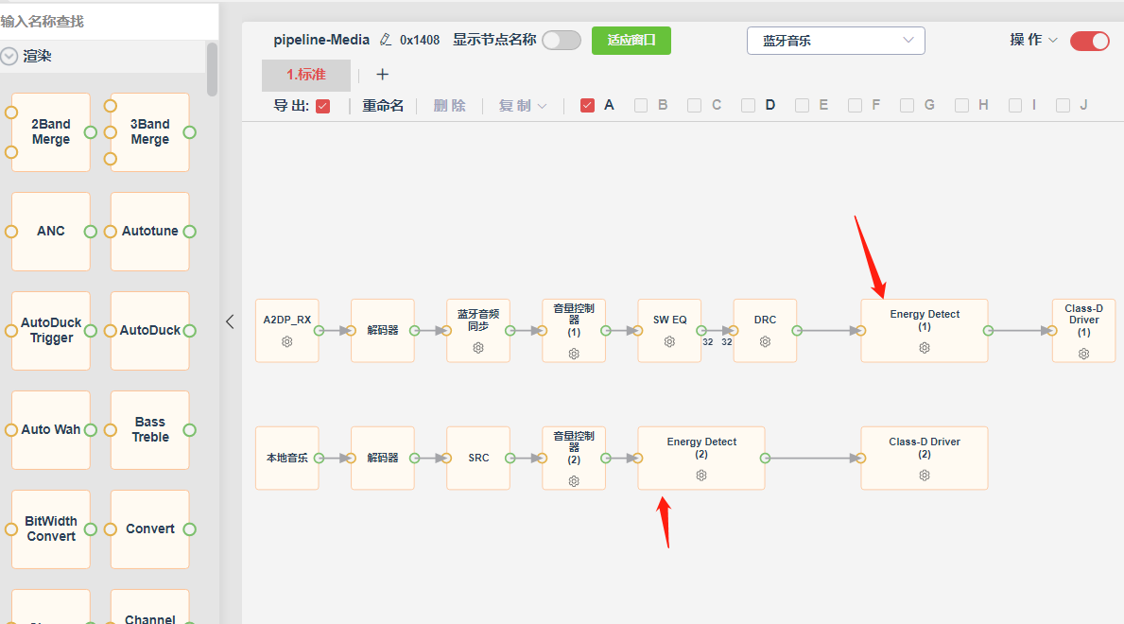1124x624 pixels.
Task: Uncheck the 导出 checkbox
Action: [322, 106]
